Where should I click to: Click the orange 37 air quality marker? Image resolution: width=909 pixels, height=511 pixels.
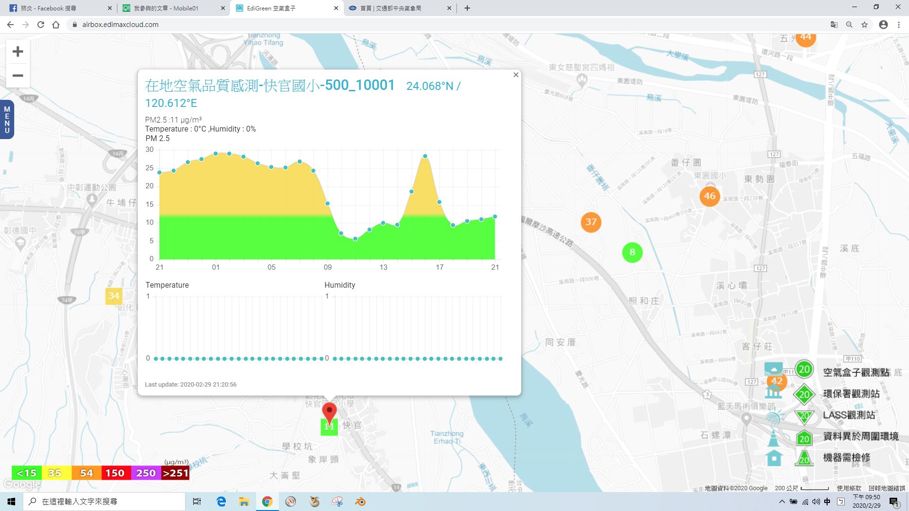590,222
